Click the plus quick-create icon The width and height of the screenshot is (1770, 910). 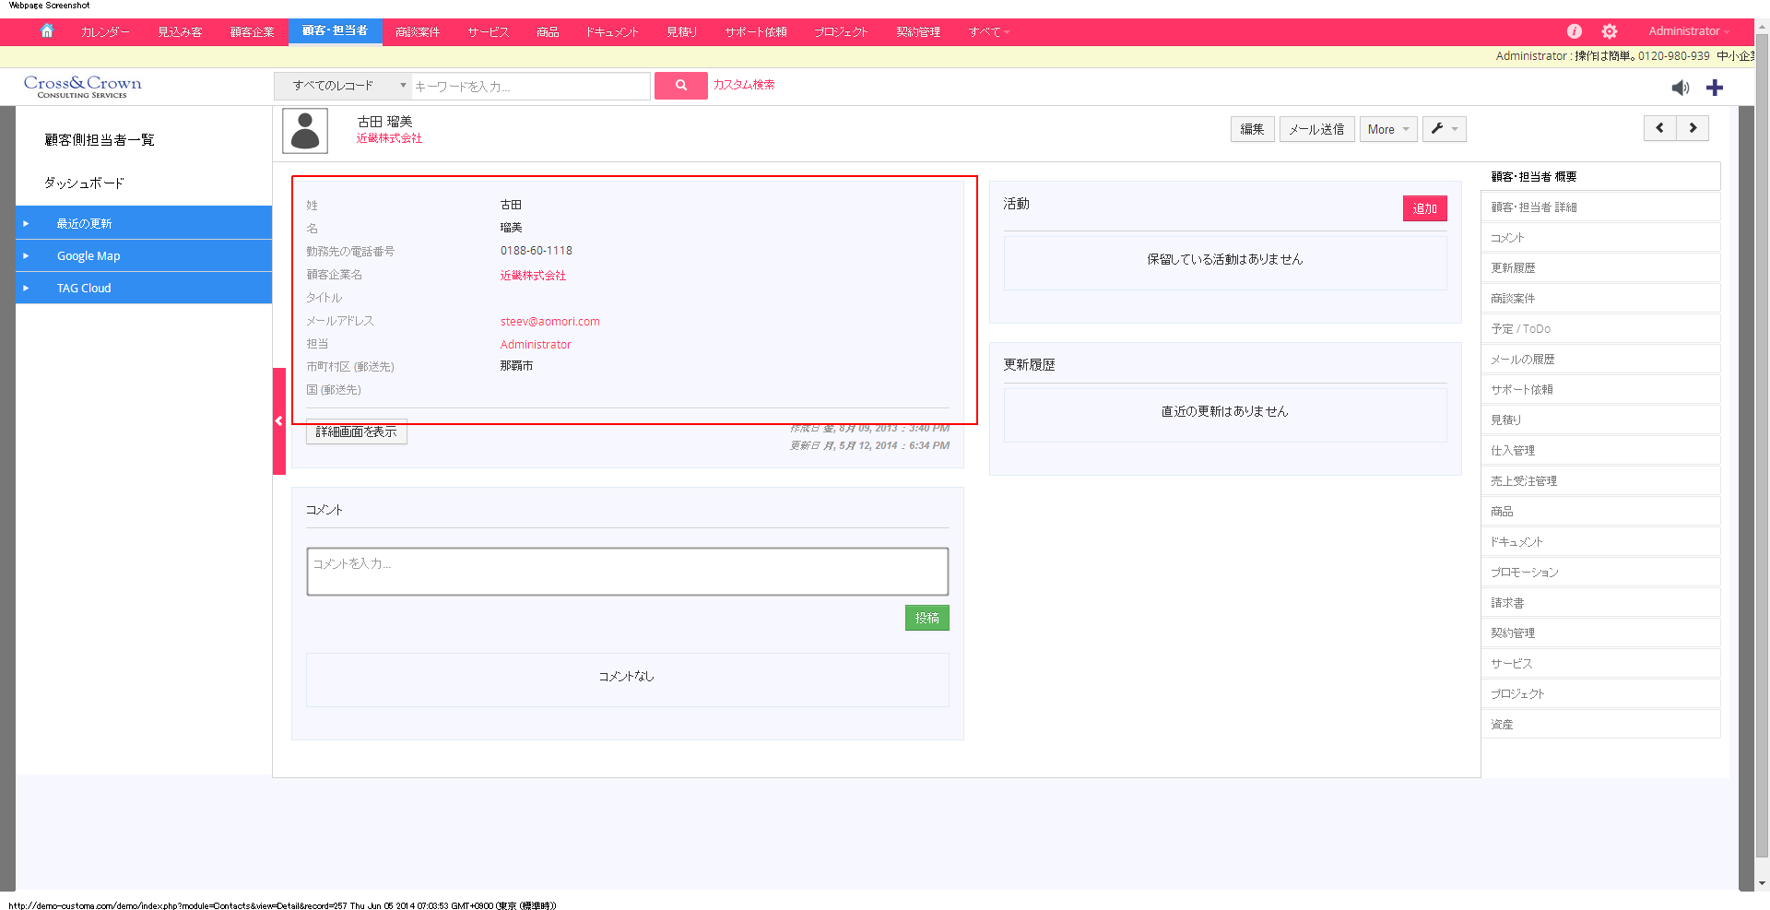click(1714, 88)
